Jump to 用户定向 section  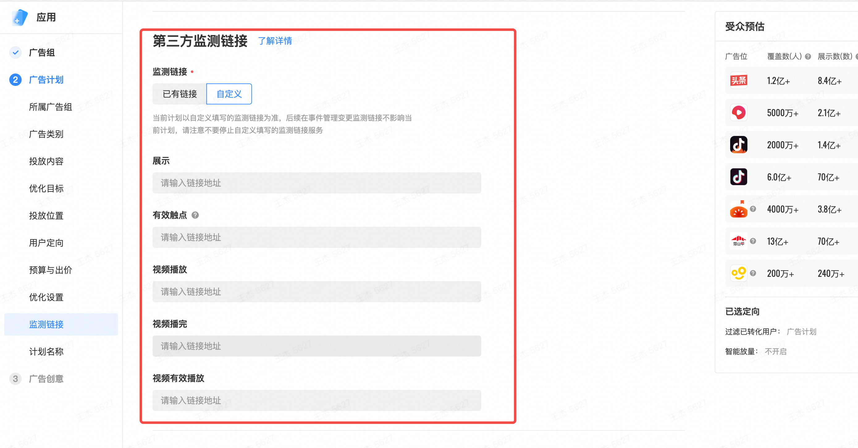point(46,243)
